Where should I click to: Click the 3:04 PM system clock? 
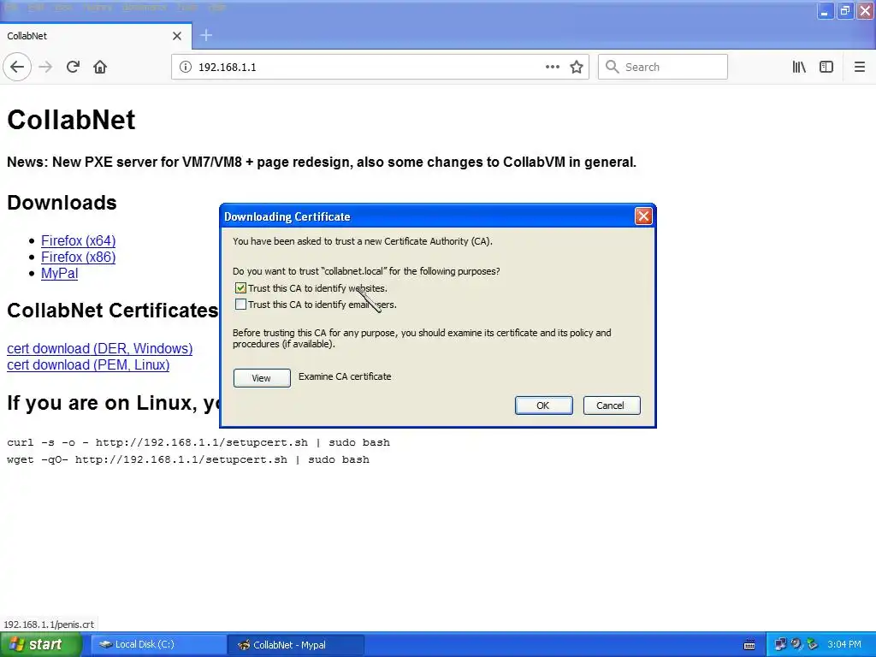[x=844, y=645]
